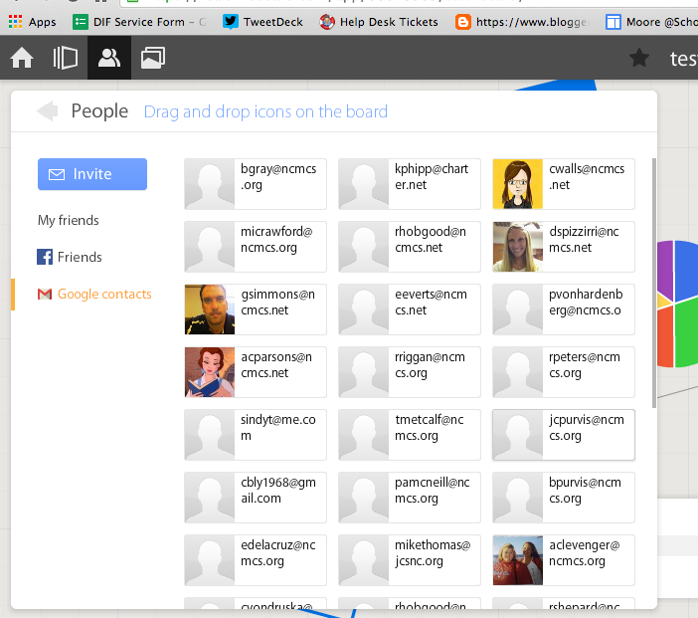The width and height of the screenshot is (698, 618).
Task: Open the blogger.com bookmark
Action: coord(523,22)
